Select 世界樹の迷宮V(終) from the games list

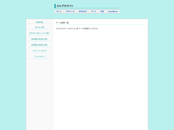coord(39,45)
